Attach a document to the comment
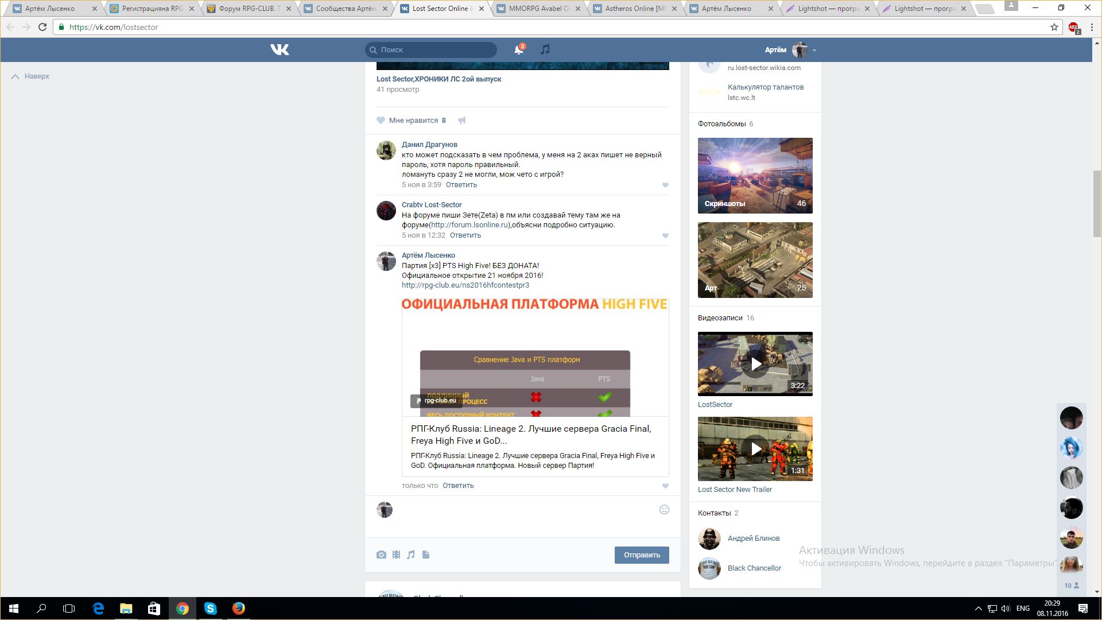Screen dimensions: 1102x620 tap(426, 555)
